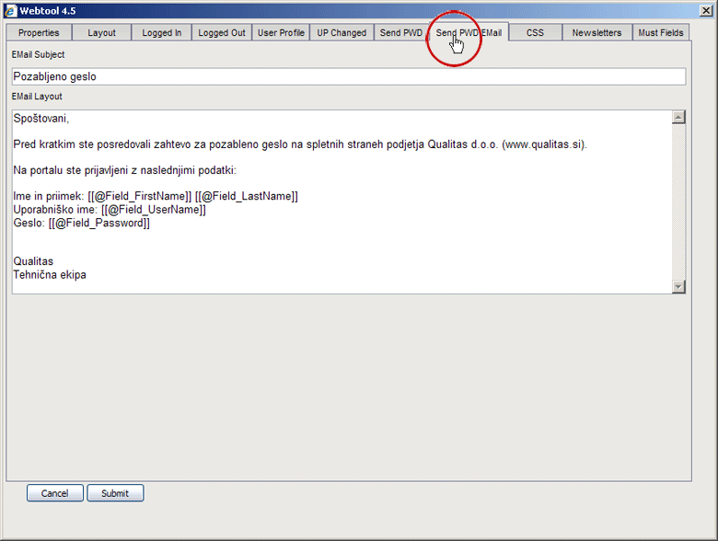The height and width of the screenshot is (541, 718).
Task: Open the Logged In tab
Action: [162, 32]
